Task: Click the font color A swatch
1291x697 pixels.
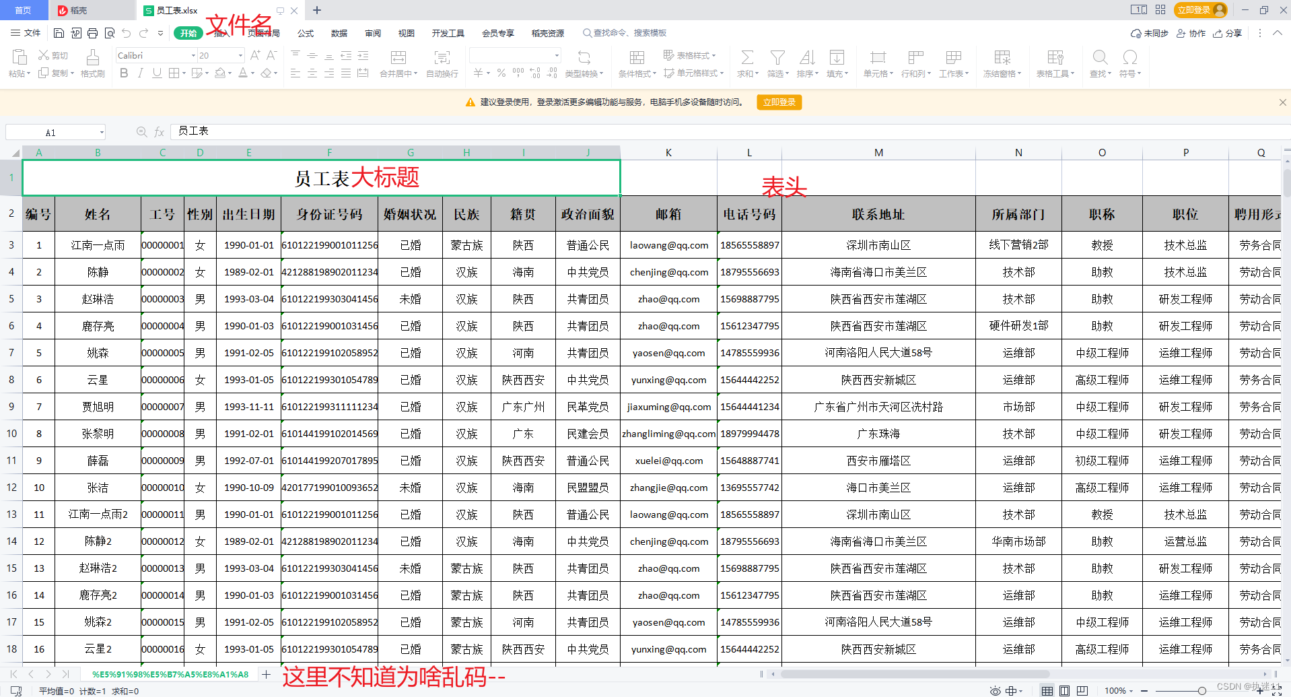Action: [x=242, y=73]
